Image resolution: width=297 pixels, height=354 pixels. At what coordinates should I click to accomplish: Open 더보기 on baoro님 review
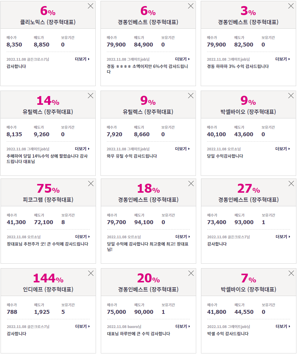pos(183,327)
